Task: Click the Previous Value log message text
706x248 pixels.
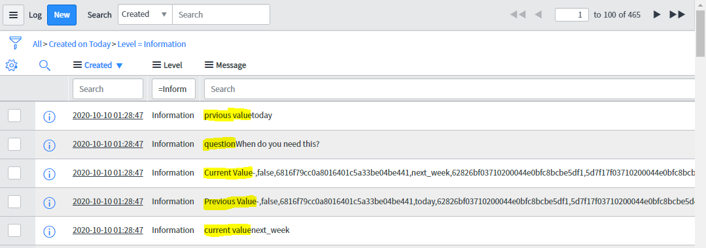Action: (x=450, y=202)
